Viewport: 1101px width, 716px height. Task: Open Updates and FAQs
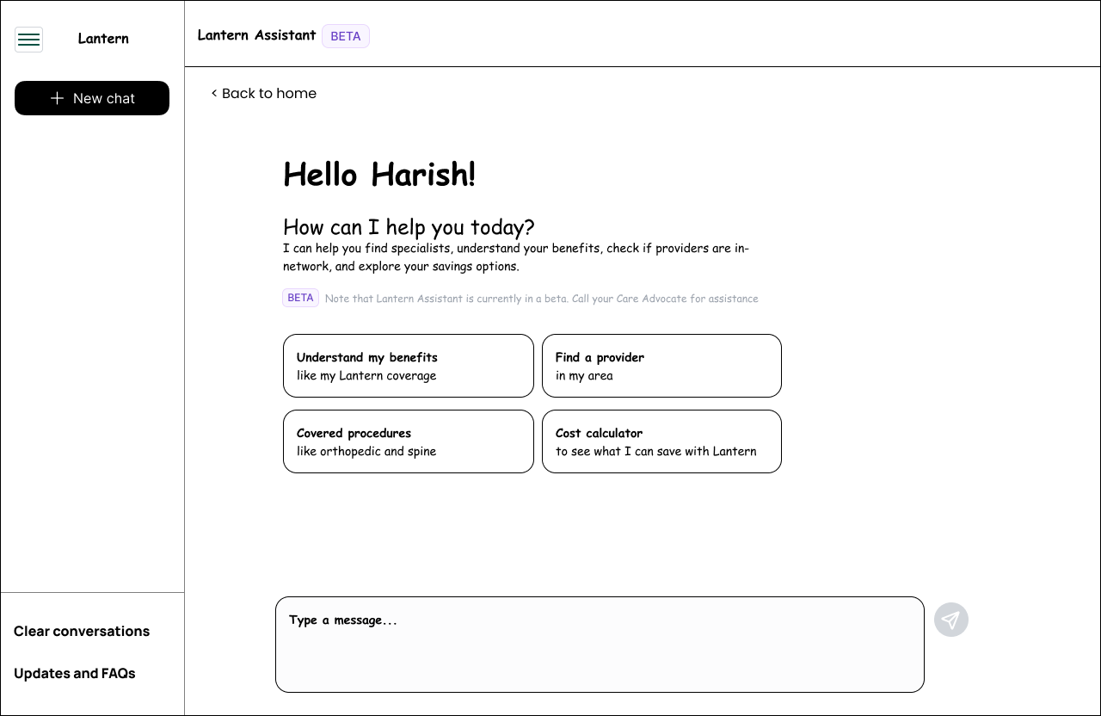[x=75, y=673]
